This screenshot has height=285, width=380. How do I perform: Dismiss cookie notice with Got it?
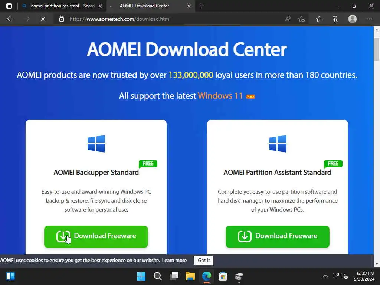click(x=204, y=260)
